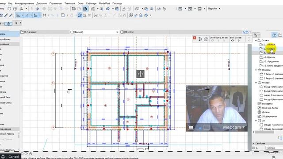Click the navigator horizontal scrollbar
The height and width of the screenshot is (159, 283).
[264, 132]
